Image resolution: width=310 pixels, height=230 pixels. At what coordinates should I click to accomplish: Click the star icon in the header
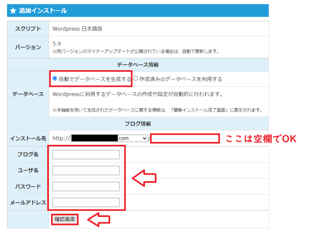(x=14, y=11)
